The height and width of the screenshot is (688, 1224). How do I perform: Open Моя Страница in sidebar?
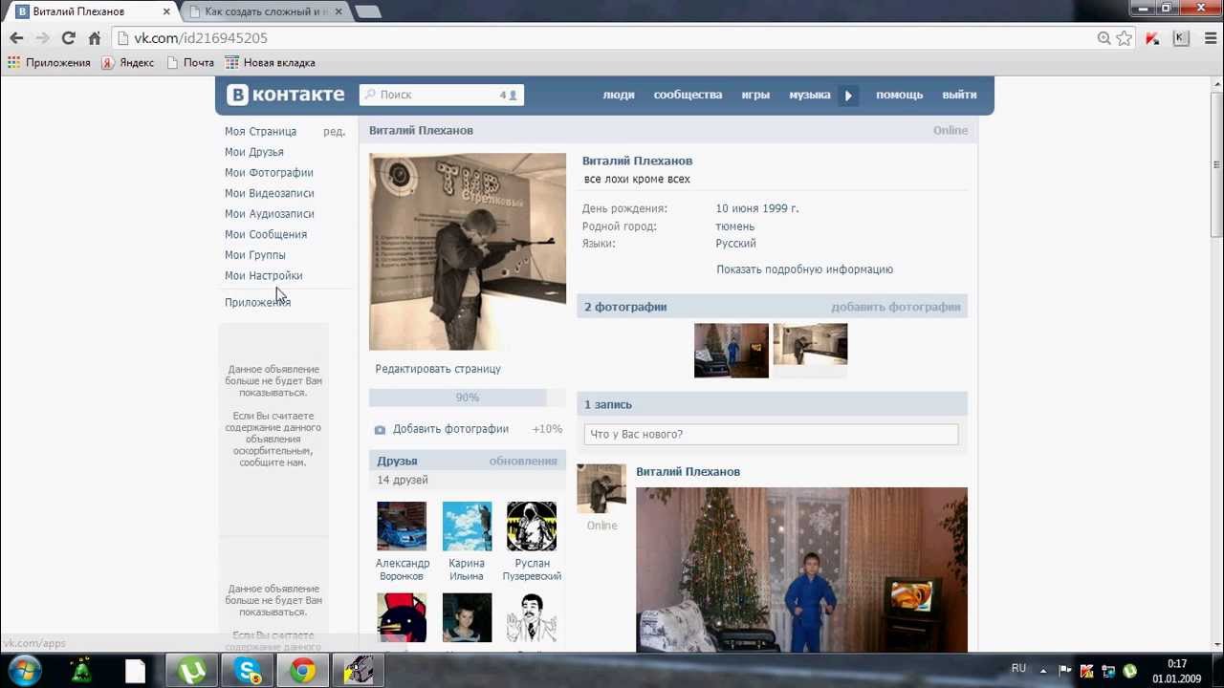tap(260, 132)
